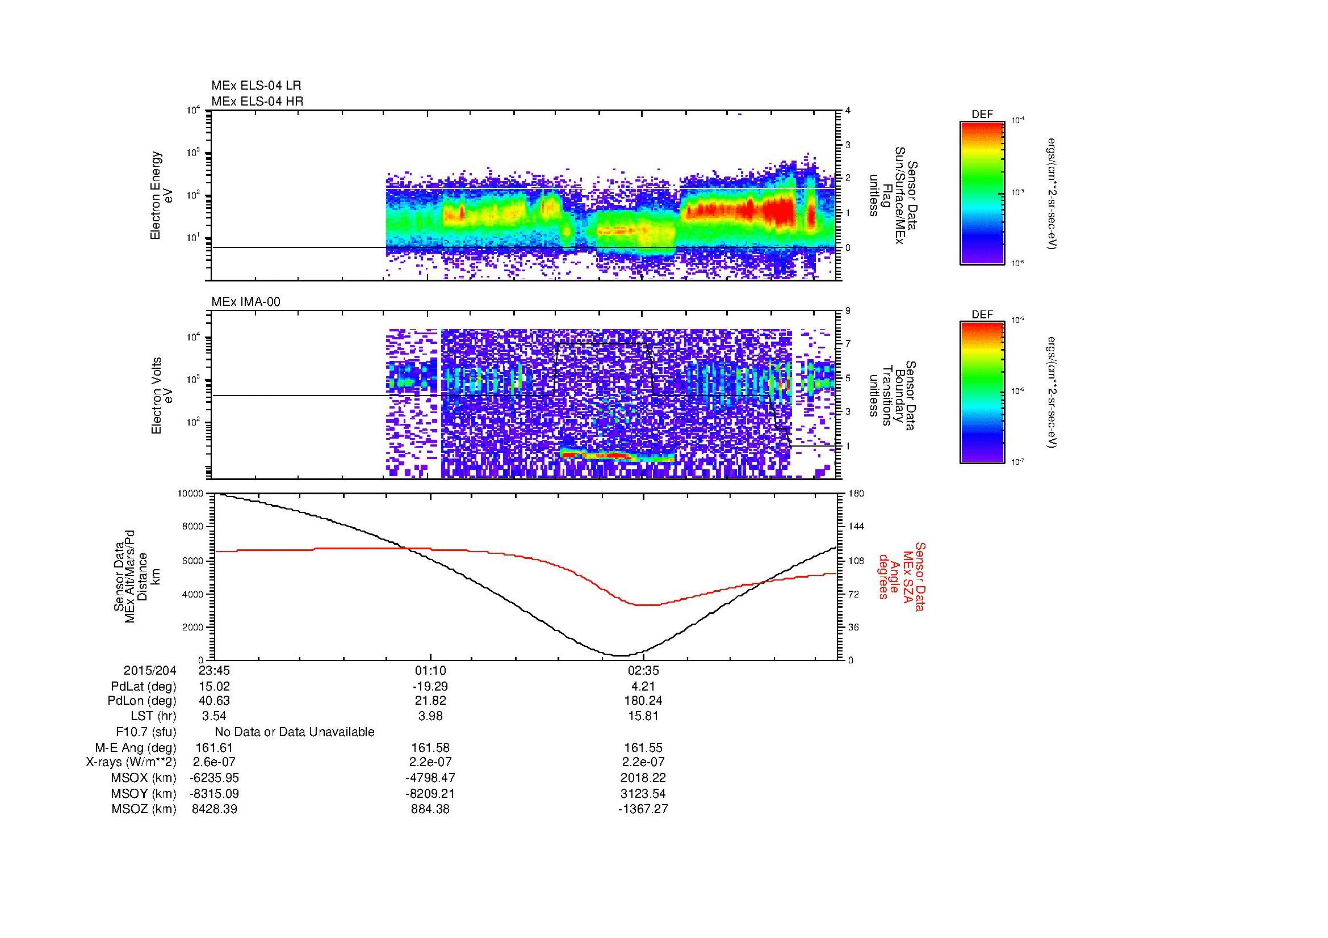Click the 'X-rays (W/m**2)' row label
Viewport: 1328px width, 938px height.
point(131,762)
